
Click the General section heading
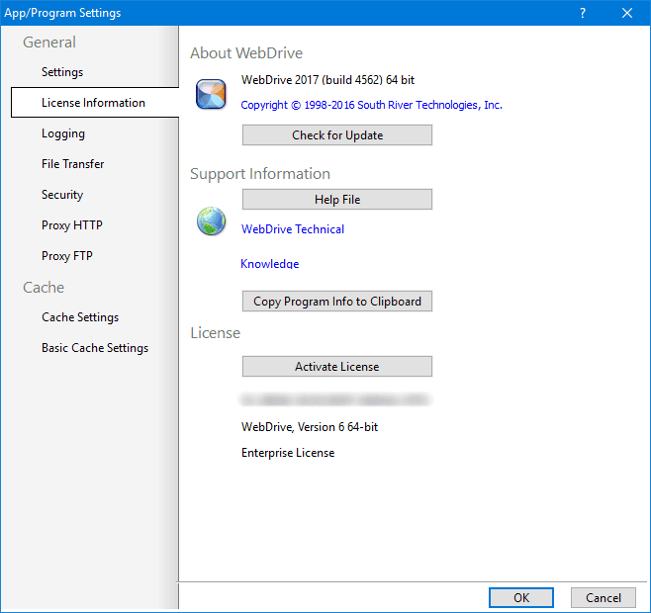[x=49, y=43]
